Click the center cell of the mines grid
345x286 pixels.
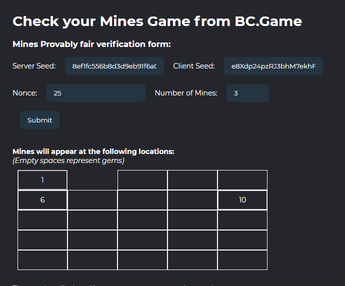tap(142, 220)
